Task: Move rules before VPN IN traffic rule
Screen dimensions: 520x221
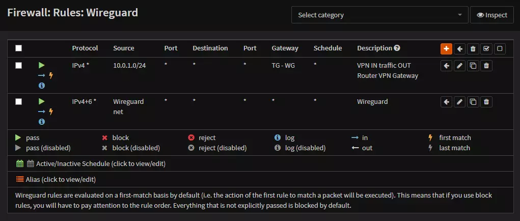Action: pyautogui.click(x=446, y=66)
